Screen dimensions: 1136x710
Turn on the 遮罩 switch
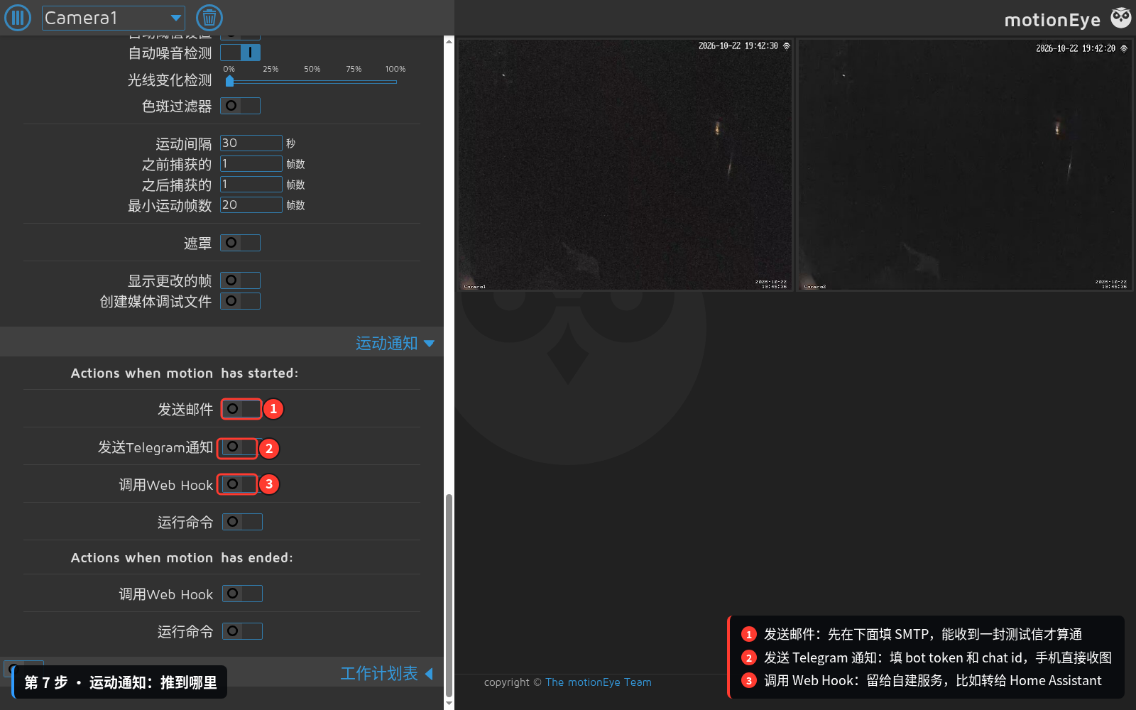(x=240, y=243)
